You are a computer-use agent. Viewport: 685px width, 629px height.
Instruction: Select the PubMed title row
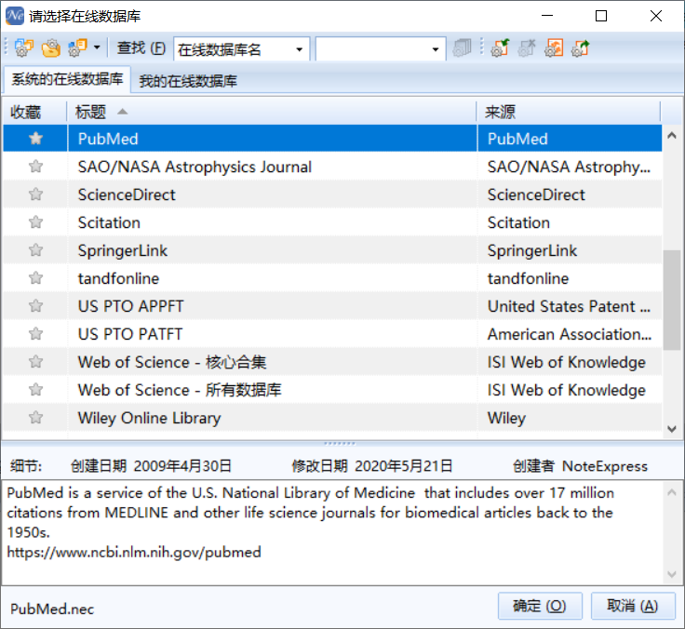[108, 139]
